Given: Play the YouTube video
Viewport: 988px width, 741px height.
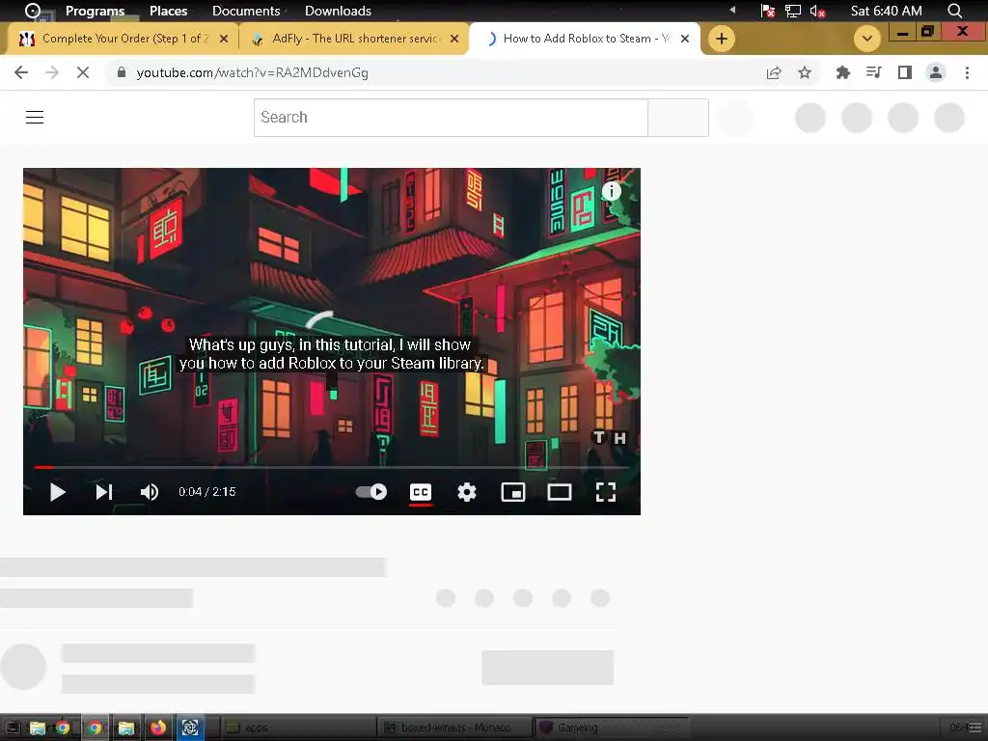Looking at the screenshot, I should (x=57, y=492).
